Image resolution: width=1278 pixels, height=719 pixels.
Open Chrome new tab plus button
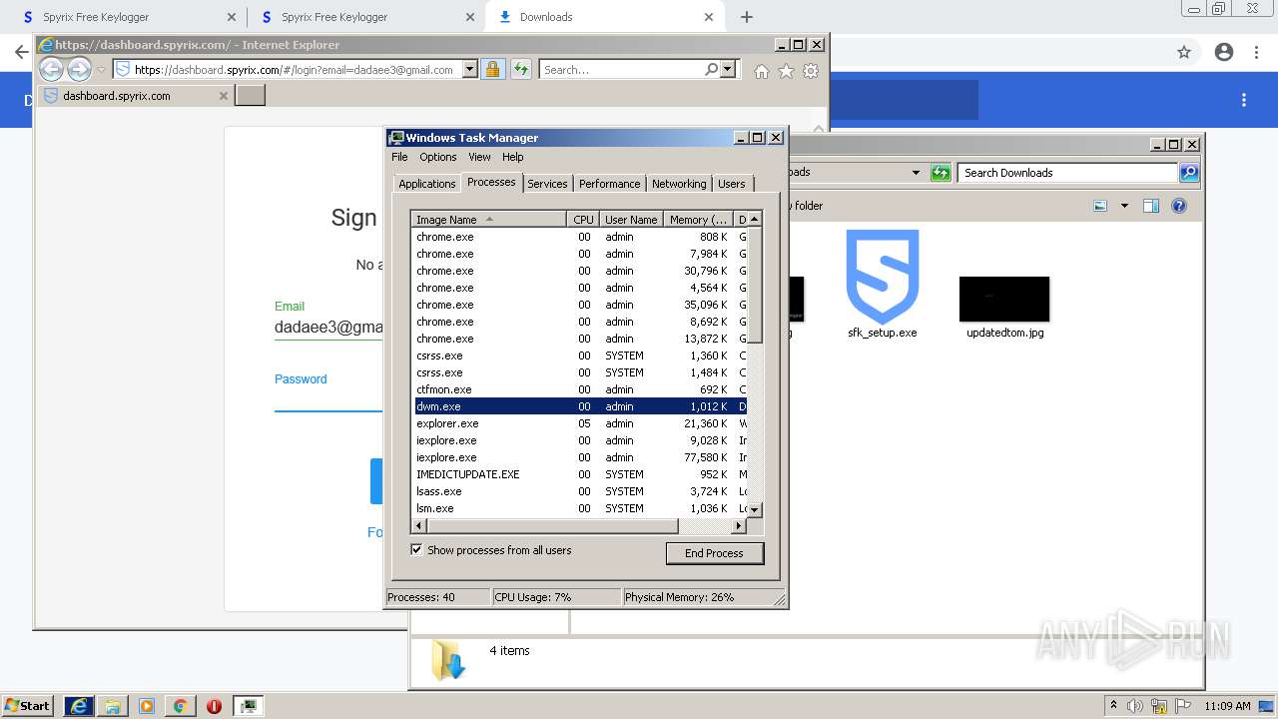coord(747,17)
